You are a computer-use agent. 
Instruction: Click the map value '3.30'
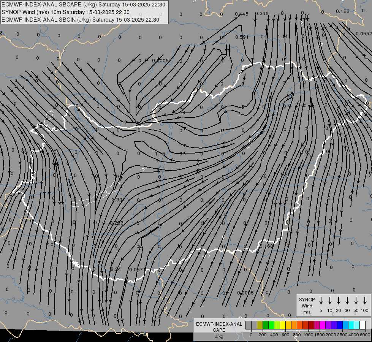[117, 200]
